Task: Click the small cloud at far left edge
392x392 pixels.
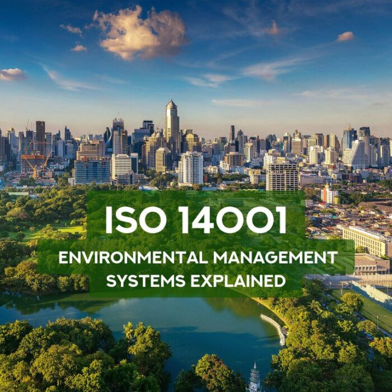Action: 12,74
